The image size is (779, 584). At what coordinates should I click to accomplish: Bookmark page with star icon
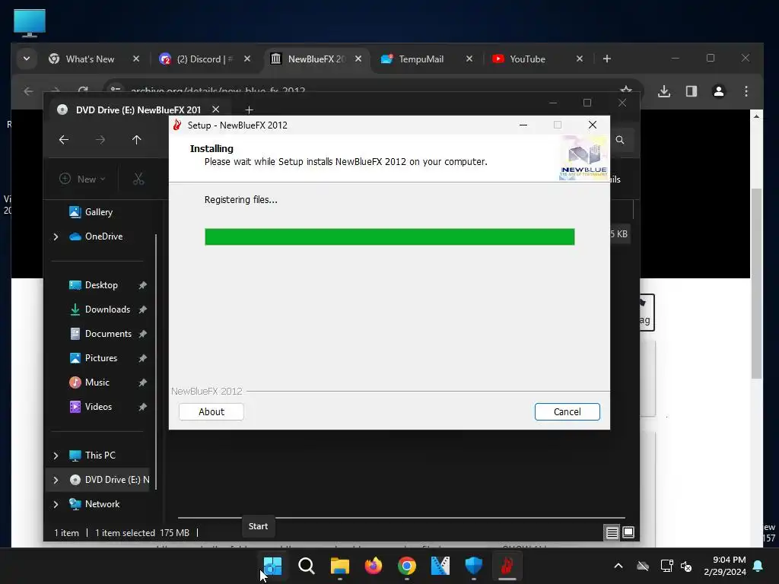pos(626,90)
